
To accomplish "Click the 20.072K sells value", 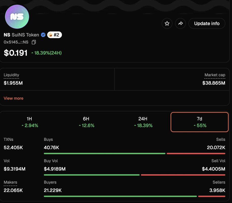I will click(x=216, y=147).
